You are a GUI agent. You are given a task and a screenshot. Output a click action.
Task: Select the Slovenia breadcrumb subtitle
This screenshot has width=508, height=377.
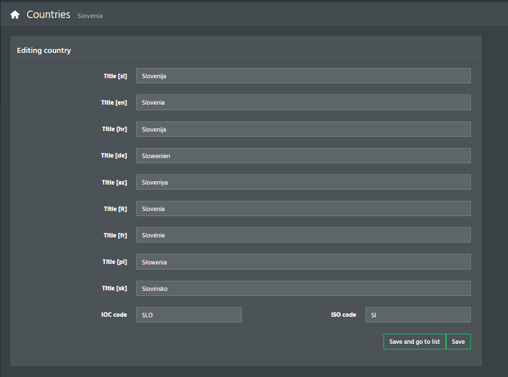(x=90, y=16)
